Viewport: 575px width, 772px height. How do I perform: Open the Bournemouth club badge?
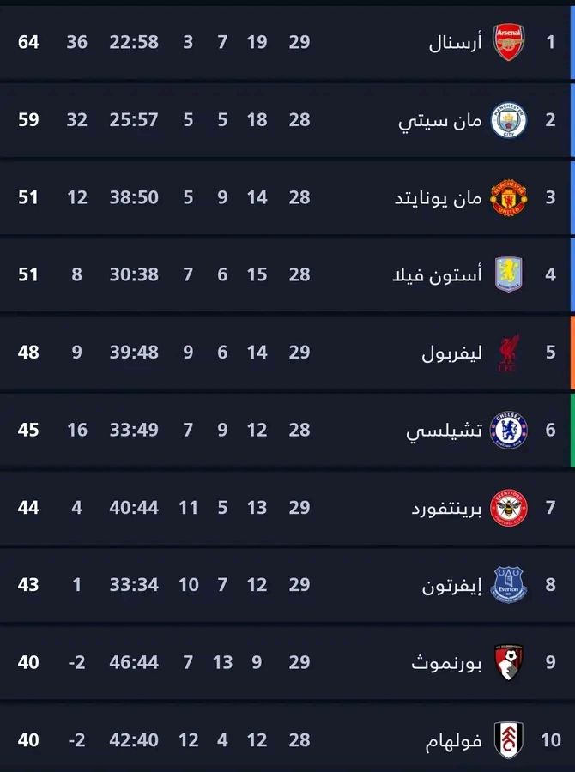tap(508, 662)
